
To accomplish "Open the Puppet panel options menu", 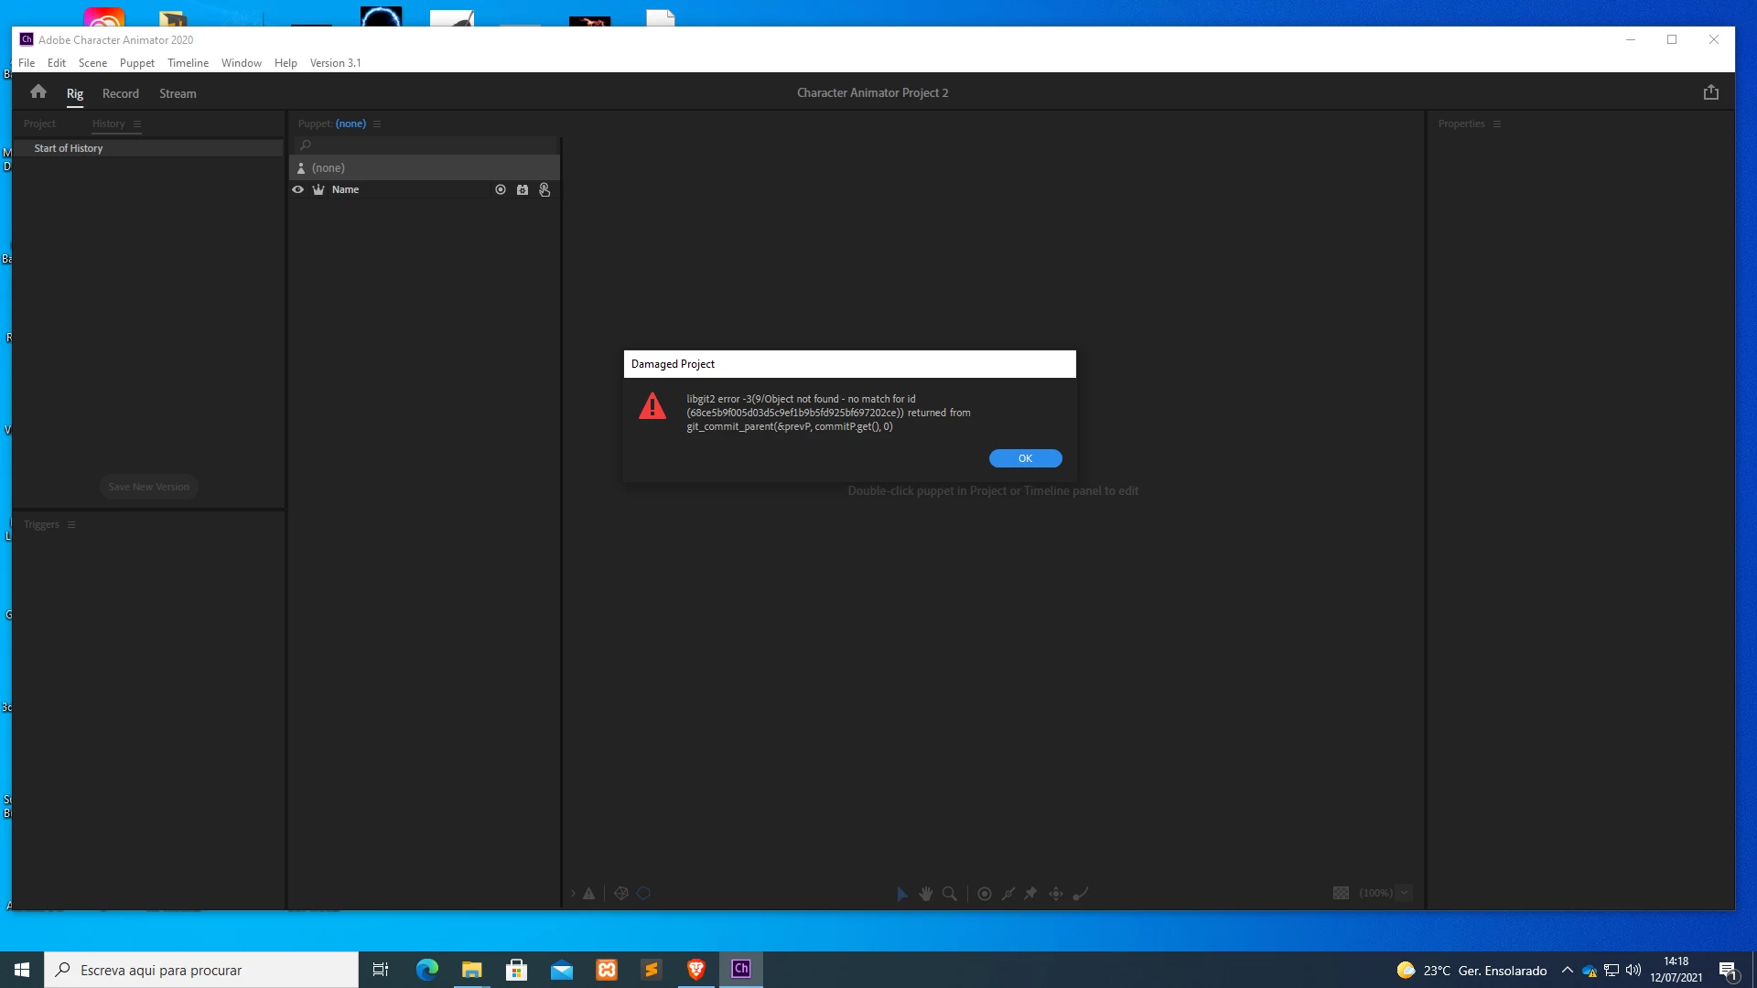I will [377, 123].
